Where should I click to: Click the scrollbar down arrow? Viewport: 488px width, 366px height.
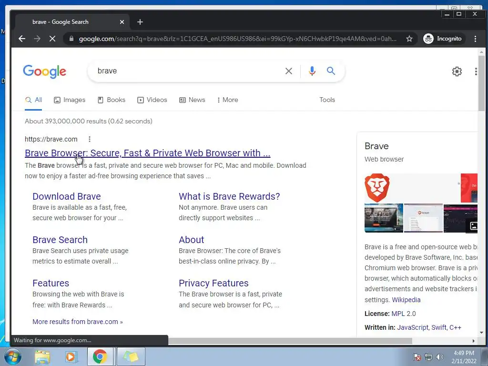(481, 332)
